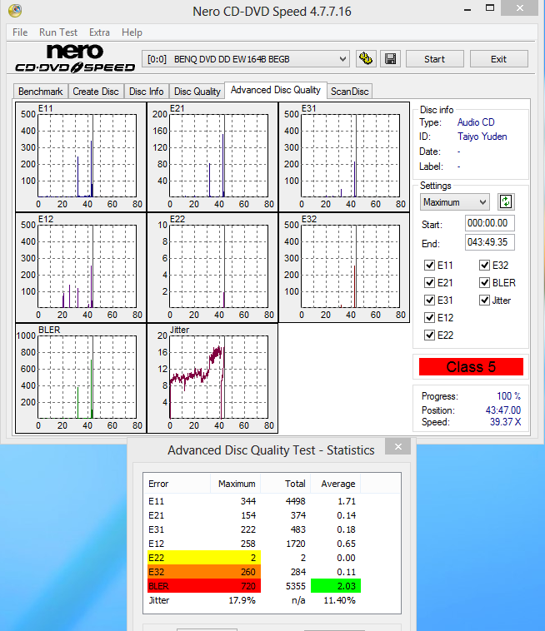This screenshot has height=631, width=545.
Task: Uncheck the E31 checkbox
Action: [429, 301]
